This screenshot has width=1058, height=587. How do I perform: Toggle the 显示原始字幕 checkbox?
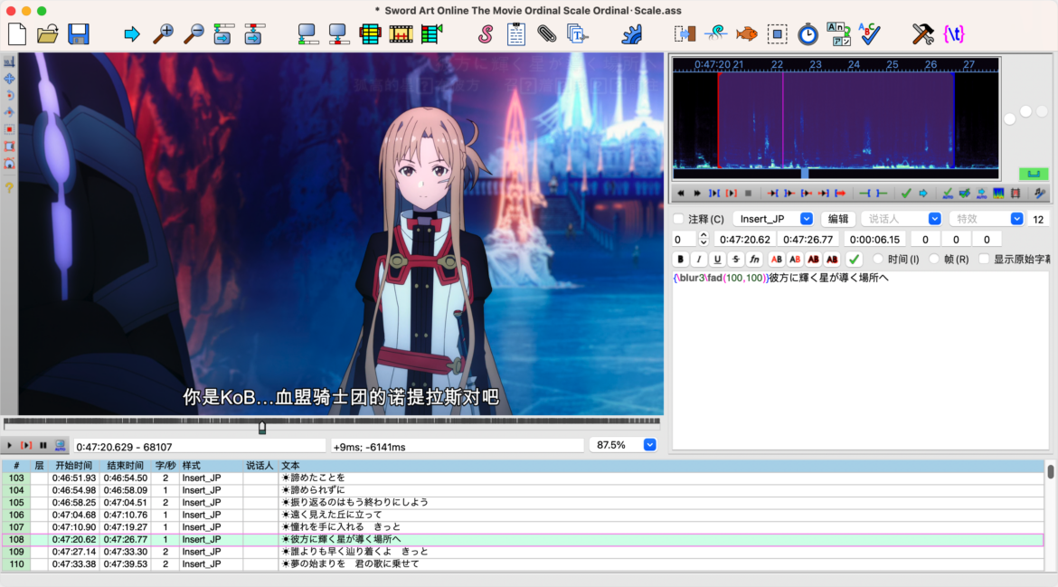point(985,259)
